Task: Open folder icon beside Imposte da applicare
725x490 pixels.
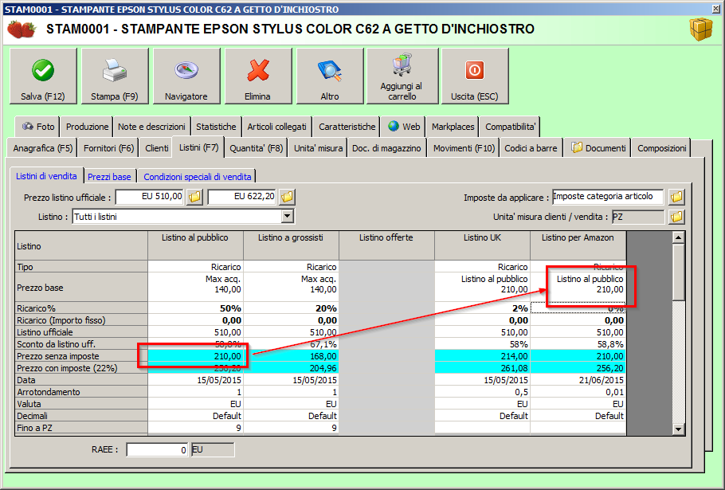Action: click(x=676, y=197)
